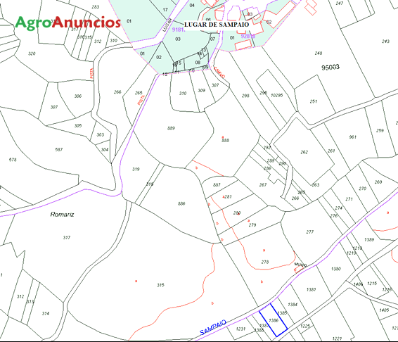Select parcel 248 in upper right
The image size is (398, 342).
coord(319,53)
